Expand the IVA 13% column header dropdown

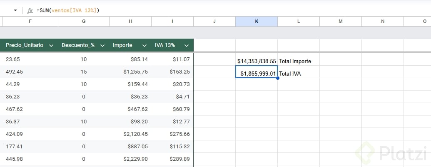point(186,45)
